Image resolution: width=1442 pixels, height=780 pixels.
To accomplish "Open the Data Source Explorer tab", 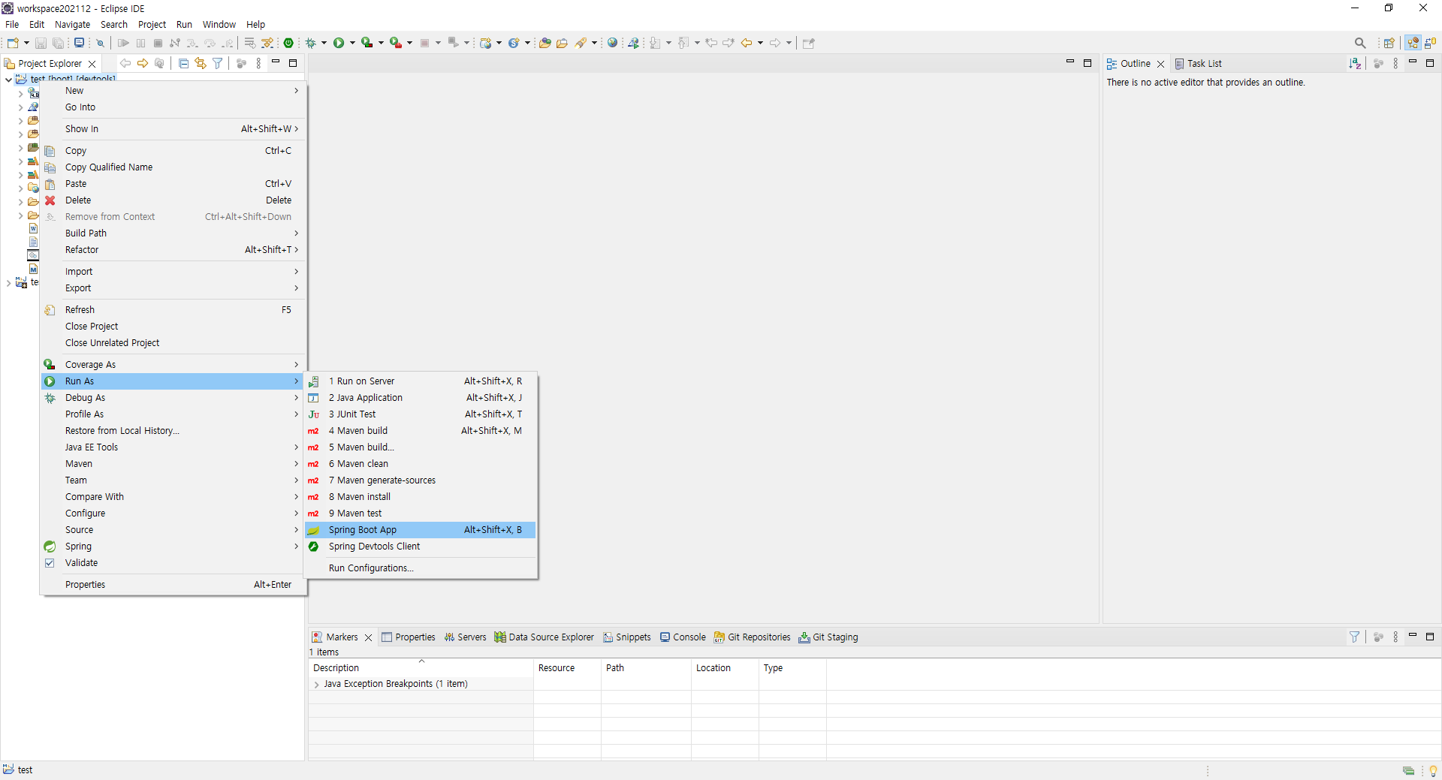I will coord(544,637).
